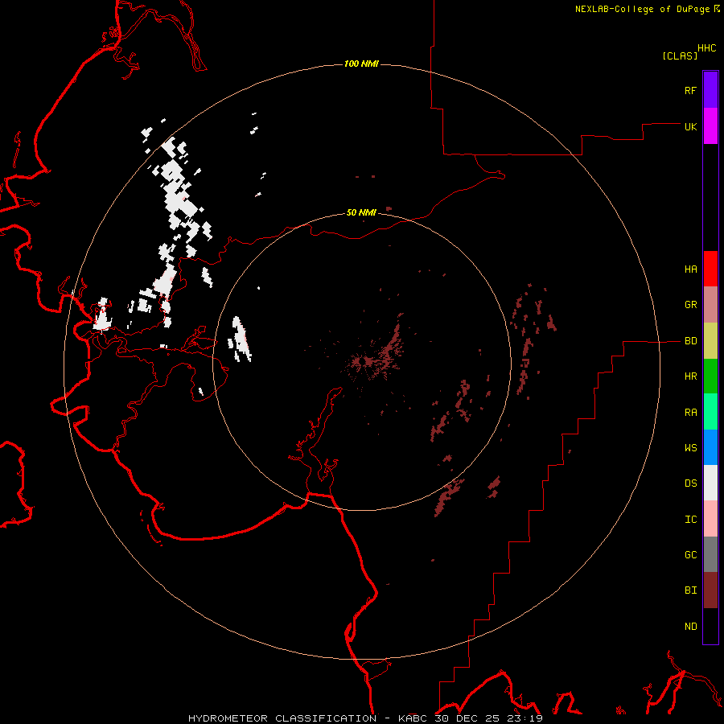Click the BI brown legend swatch
This screenshot has width=724, height=724.
click(710, 590)
